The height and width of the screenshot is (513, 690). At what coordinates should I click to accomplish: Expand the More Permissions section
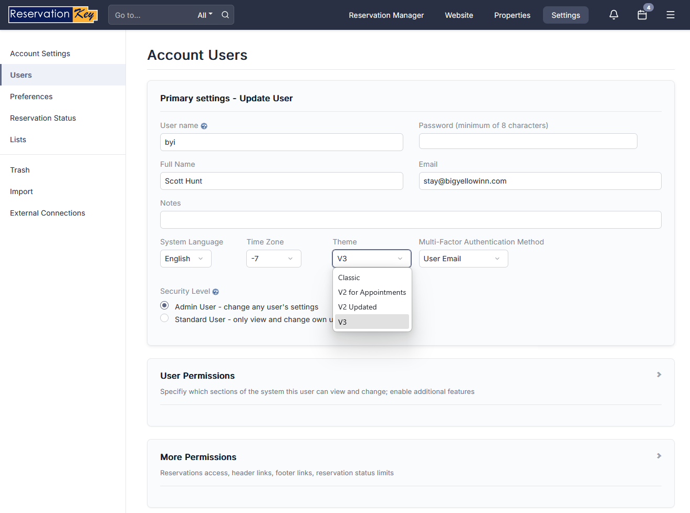coord(659,456)
